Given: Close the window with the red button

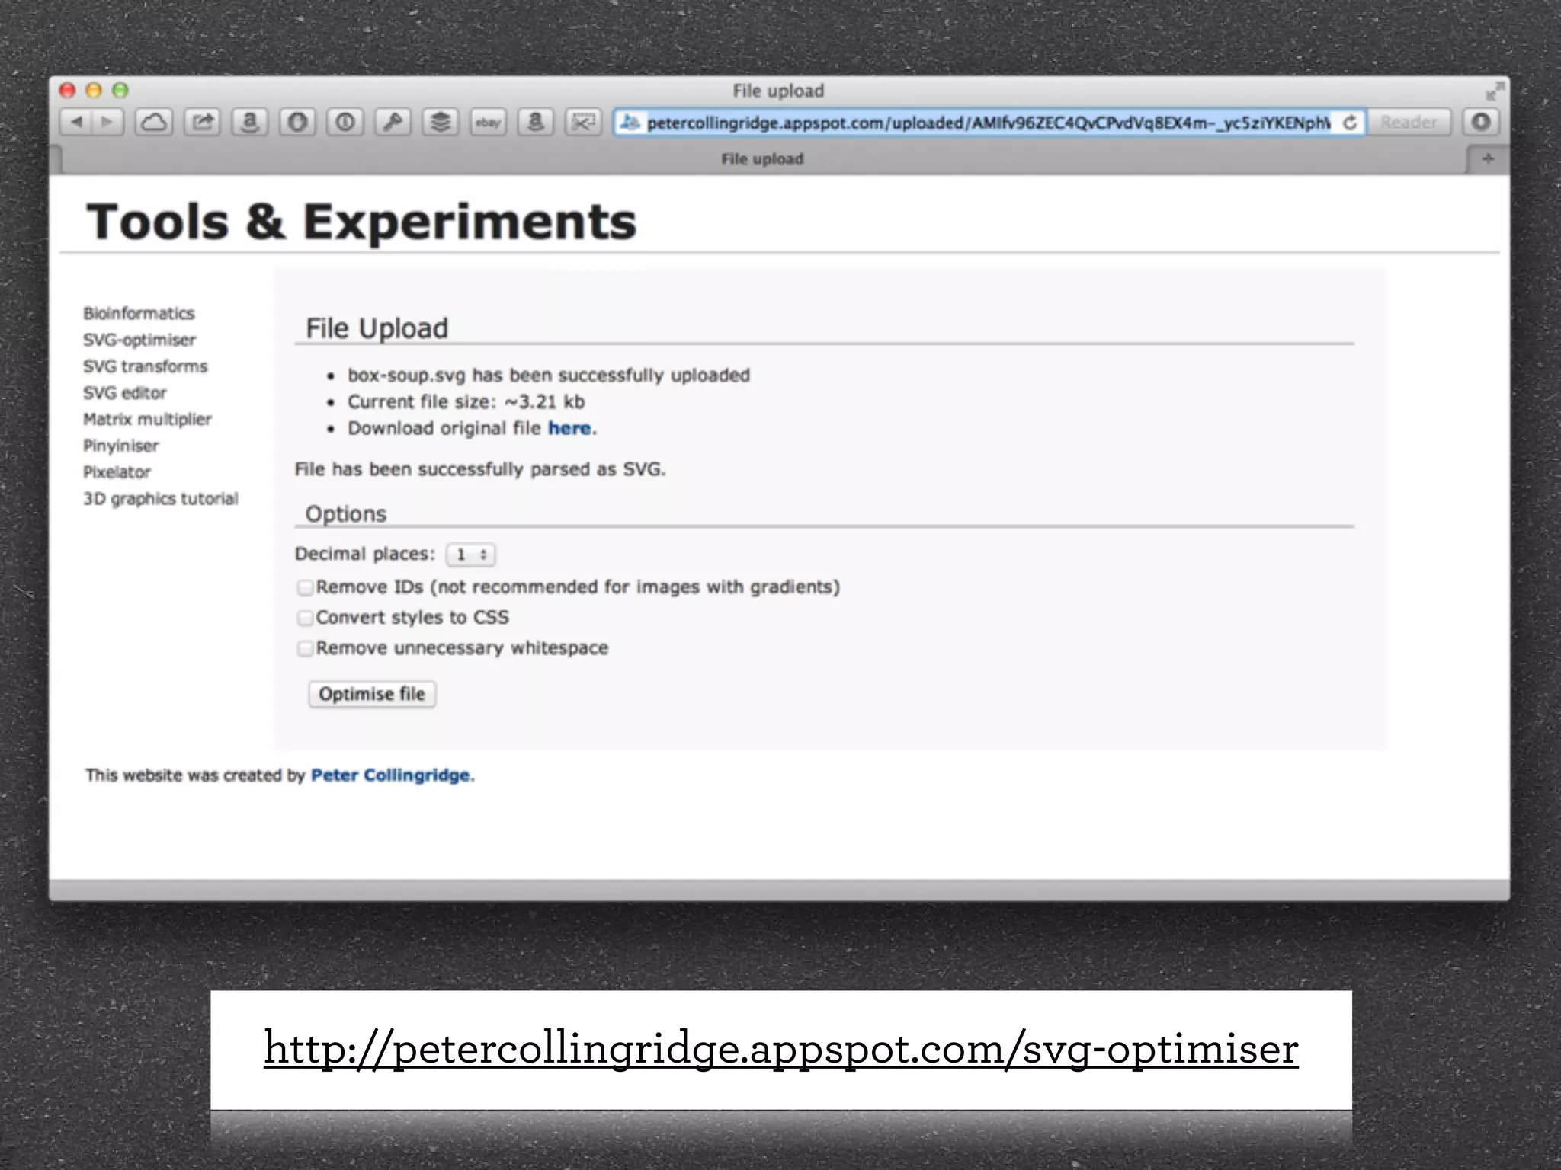Looking at the screenshot, I should click(x=67, y=91).
